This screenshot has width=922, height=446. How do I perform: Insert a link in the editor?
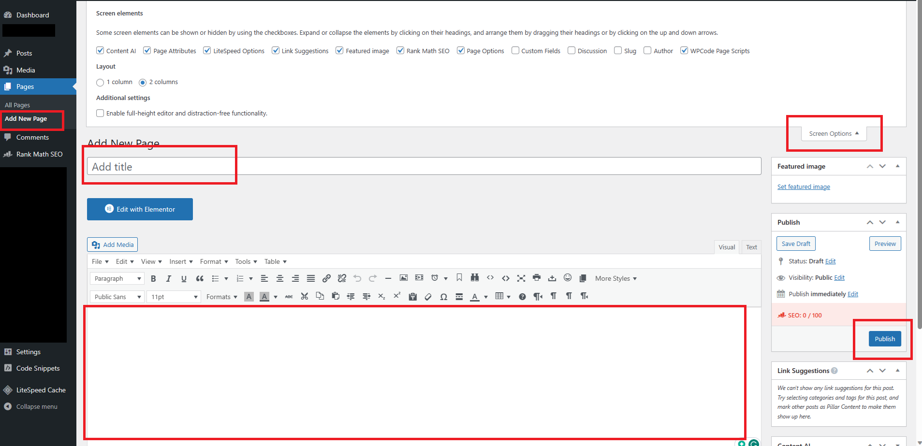click(x=326, y=278)
